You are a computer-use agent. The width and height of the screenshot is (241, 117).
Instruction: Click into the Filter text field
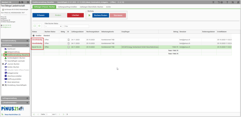click(76, 26)
